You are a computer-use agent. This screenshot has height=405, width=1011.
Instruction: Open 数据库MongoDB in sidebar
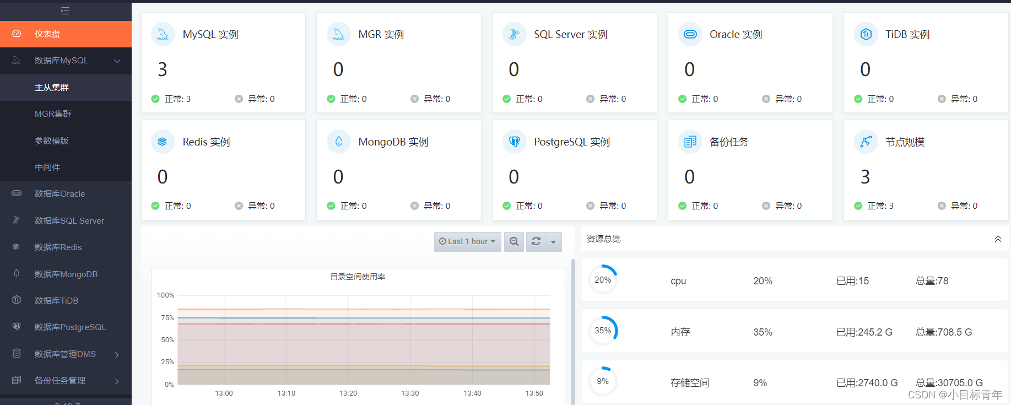pos(66,274)
